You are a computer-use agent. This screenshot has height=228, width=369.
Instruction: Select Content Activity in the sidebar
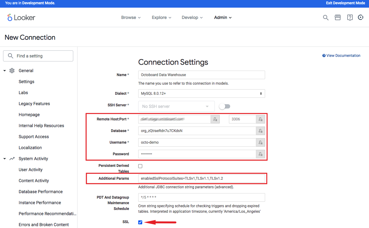point(34,181)
